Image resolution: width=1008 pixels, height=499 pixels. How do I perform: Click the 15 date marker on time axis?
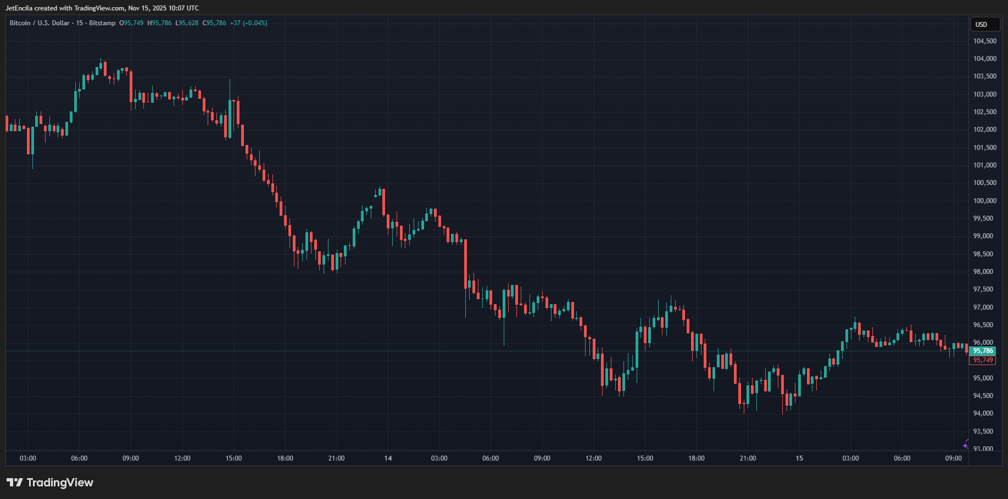click(x=799, y=458)
